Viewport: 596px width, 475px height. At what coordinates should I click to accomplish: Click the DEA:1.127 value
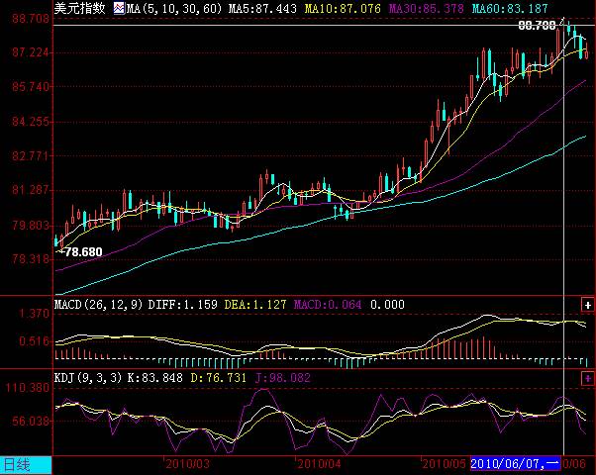[x=255, y=305]
